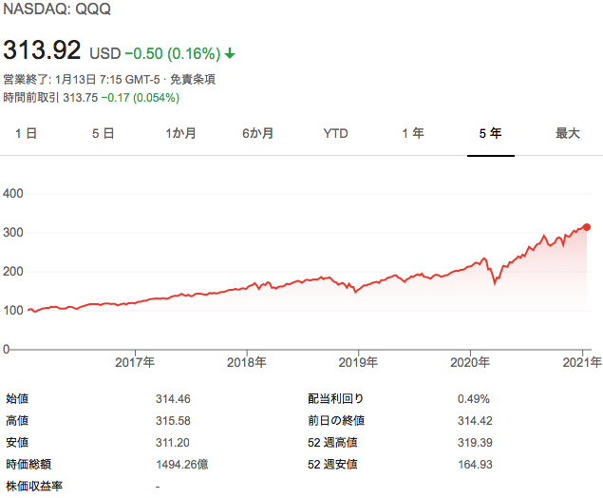Screen dimensions: 603x498
Task: Click the pre-market value 313.75
Action: (81, 98)
